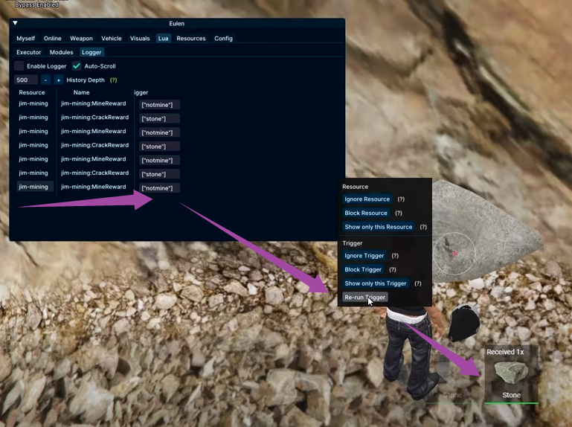Click the History Depth help (?) marker
The height and width of the screenshot is (427, 572).
click(x=113, y=80)
